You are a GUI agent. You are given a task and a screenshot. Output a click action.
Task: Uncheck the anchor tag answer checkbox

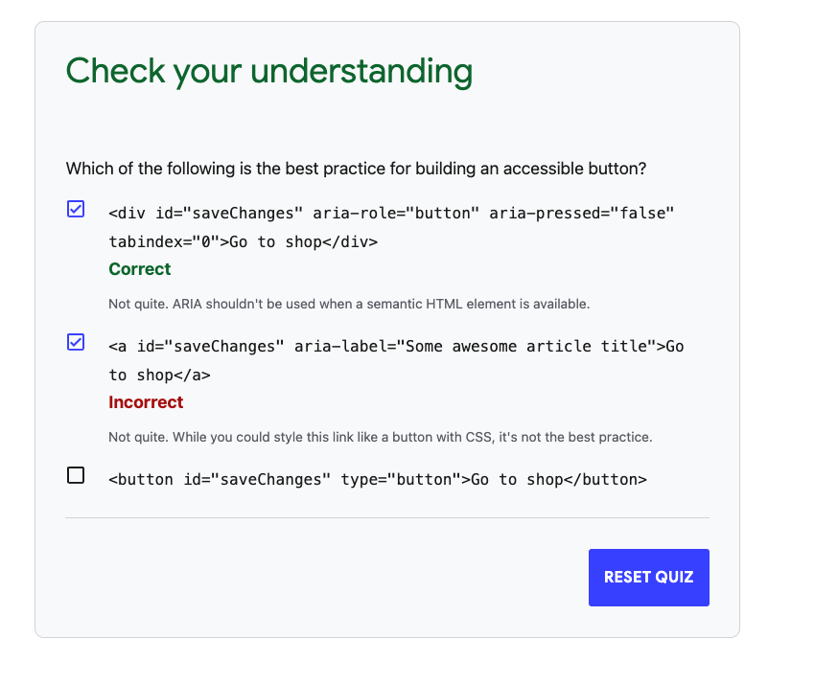[x=75, y=342]
